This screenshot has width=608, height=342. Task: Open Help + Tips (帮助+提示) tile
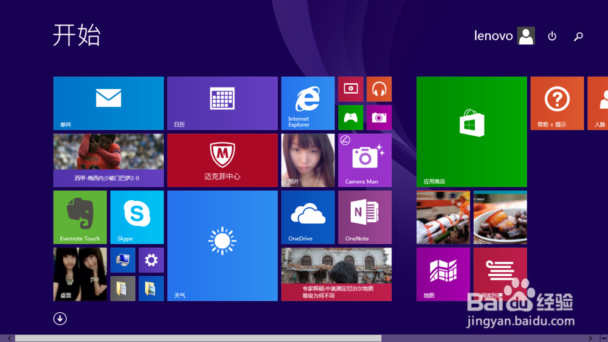tap(557, 103)
